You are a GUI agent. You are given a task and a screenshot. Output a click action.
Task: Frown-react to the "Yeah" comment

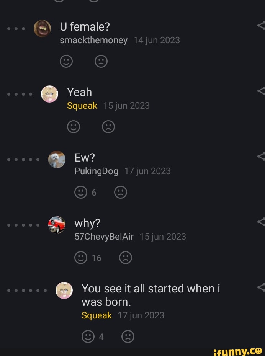click(x=108, y=127)
